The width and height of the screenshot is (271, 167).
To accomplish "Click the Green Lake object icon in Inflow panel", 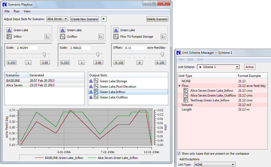I will [9, 30].
